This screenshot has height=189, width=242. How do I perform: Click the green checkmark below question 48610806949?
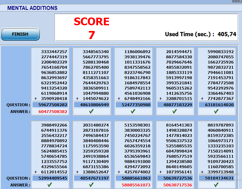pyautogui.click(x=92, y=111)
